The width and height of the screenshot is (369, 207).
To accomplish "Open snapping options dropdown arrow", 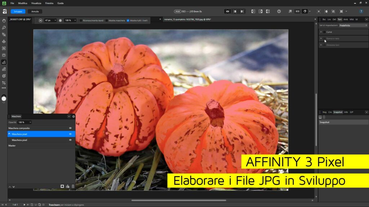I will 310,11.
